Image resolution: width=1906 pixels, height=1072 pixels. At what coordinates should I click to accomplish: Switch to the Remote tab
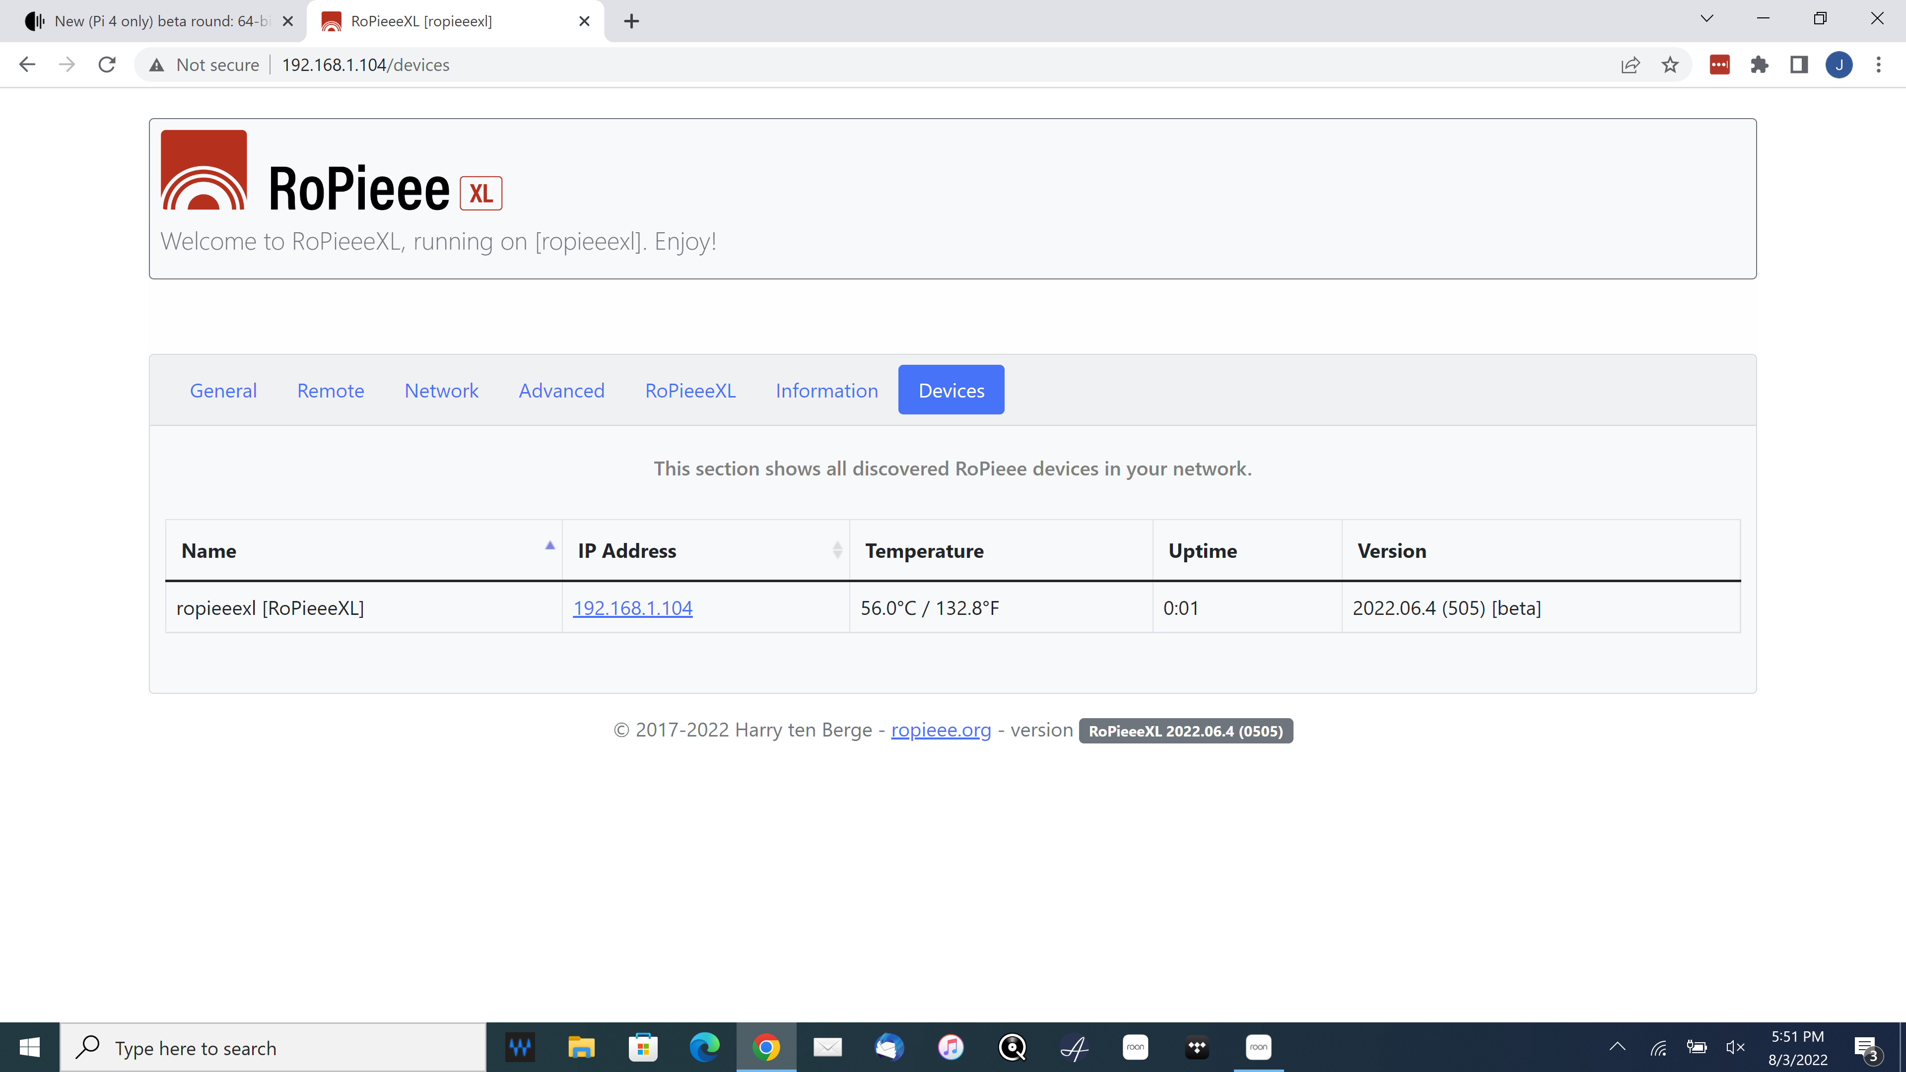(x=330, y=390)
